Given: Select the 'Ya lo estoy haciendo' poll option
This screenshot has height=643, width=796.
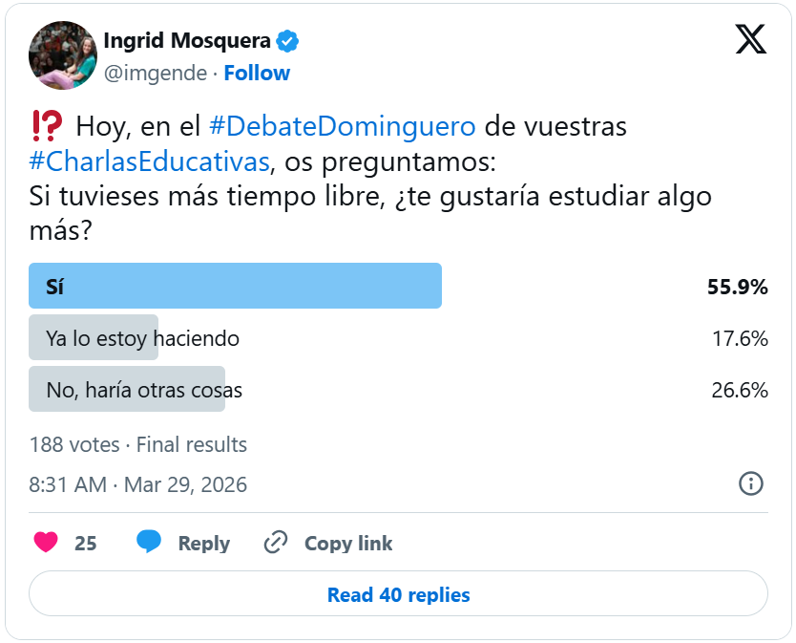Looking at the screenshot, I should pyautogui.click(x=142, y=338).
